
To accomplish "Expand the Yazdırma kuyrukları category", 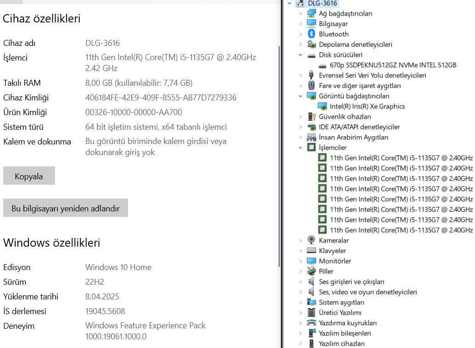I will (x=301, y=323).
